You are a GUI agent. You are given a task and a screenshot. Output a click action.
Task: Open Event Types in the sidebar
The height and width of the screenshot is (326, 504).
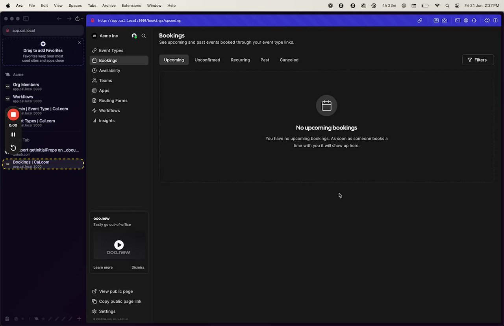pos(119,50)
